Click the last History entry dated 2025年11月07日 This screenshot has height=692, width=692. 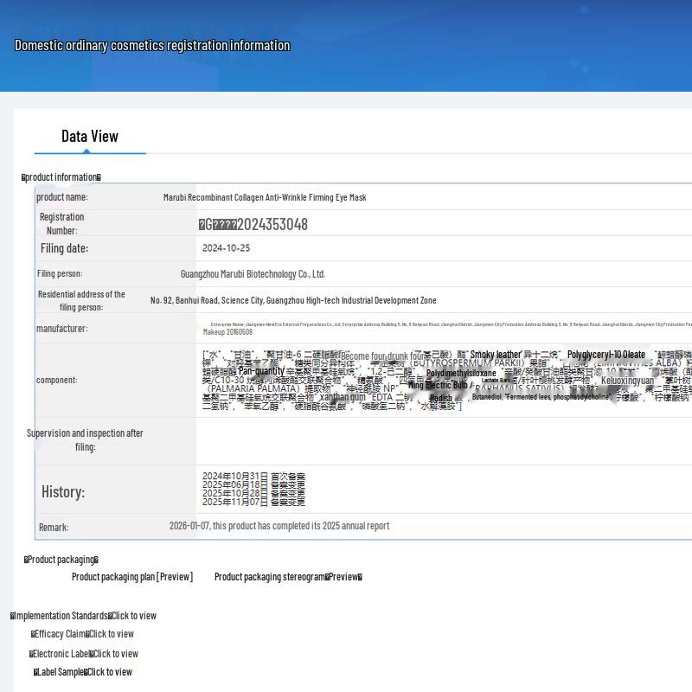click(253, 503)
